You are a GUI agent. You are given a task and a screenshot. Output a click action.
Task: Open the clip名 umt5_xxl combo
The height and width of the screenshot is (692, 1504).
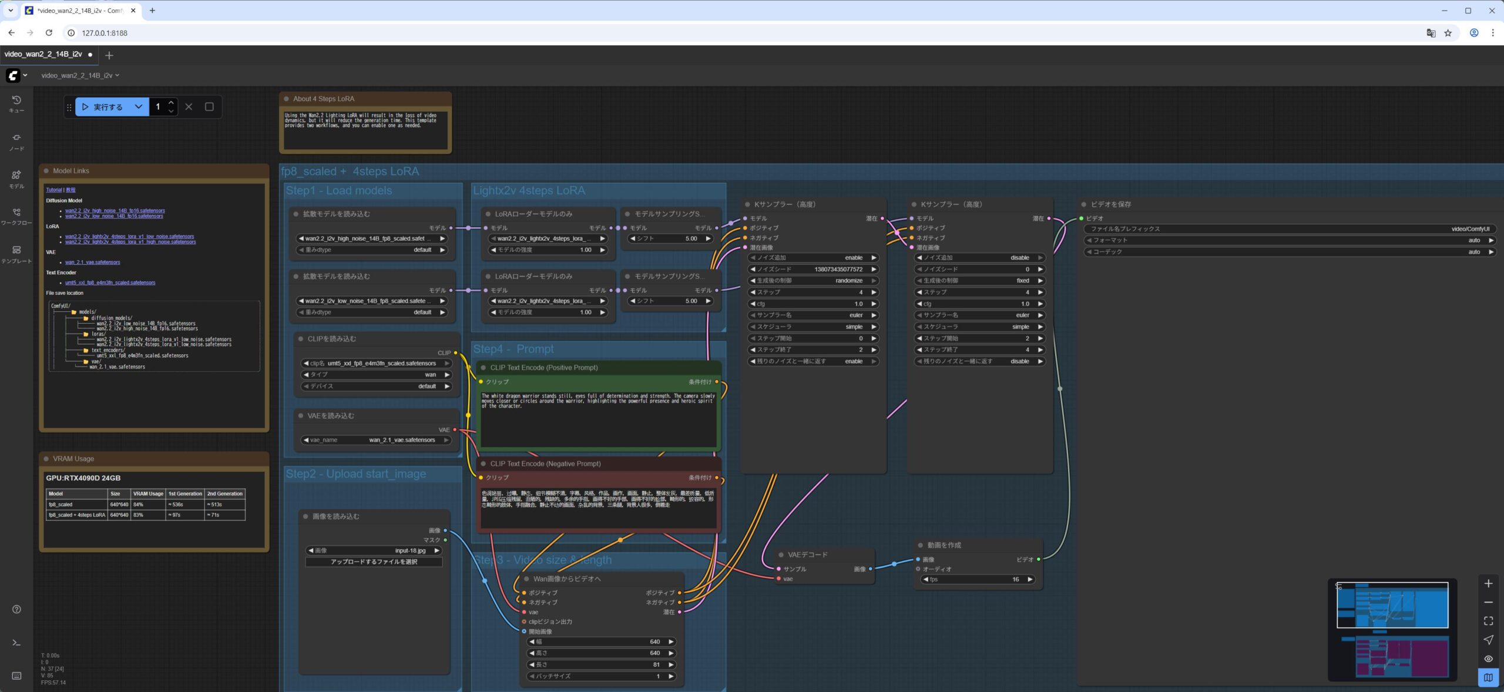[376, 363]
